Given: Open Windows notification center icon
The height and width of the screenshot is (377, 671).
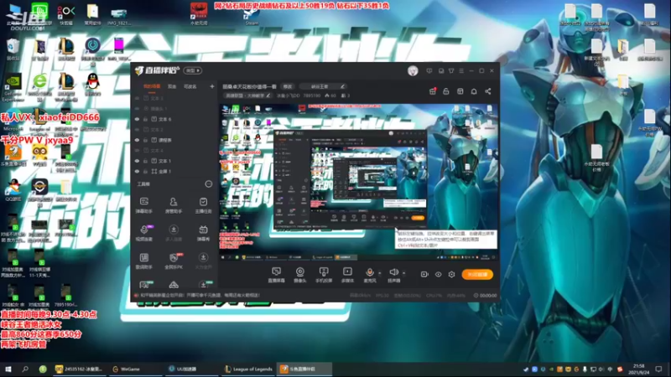Looking at the screenshot, I should 658,369.
